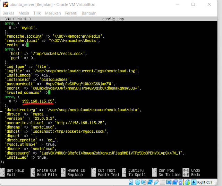The width and height of the screenshot is (222, 186).
Task: Click the 'memcache.locking' key text
Action: (x=24, y=36)
